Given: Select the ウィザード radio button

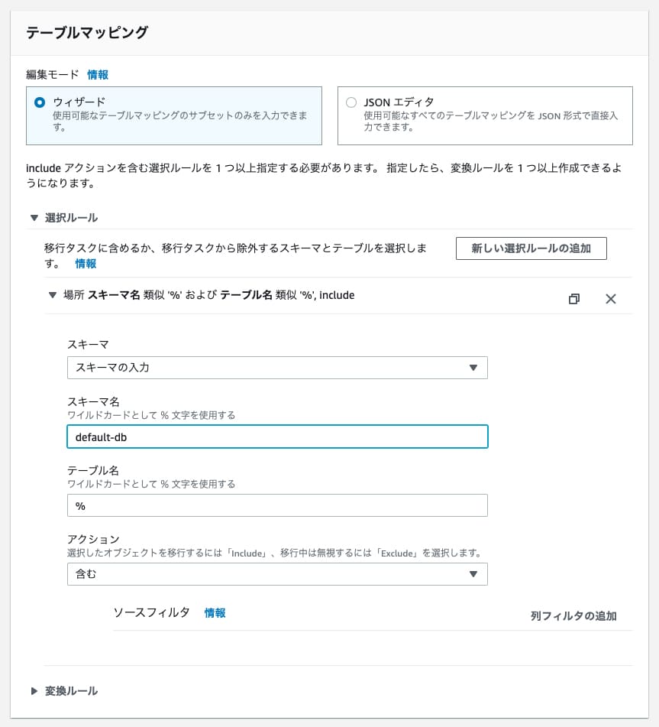Looking at the screenshot, I should 40,102.
